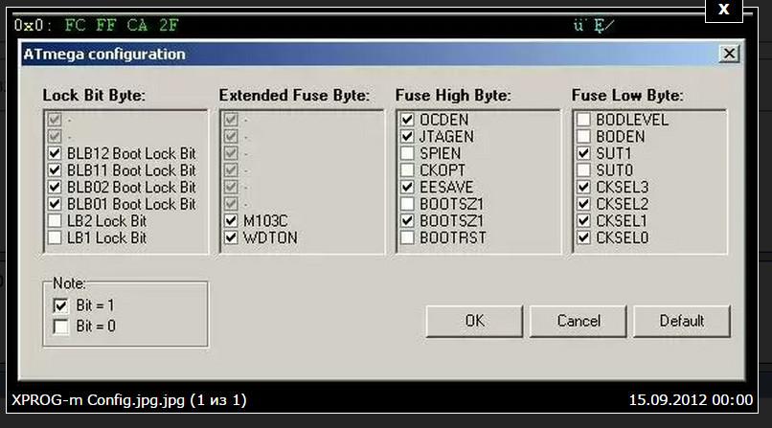The height and width of the screenshot is (428, 772).
Task: Click the 'Bit = 1' legend checkbox
Action: click(60, 305)
